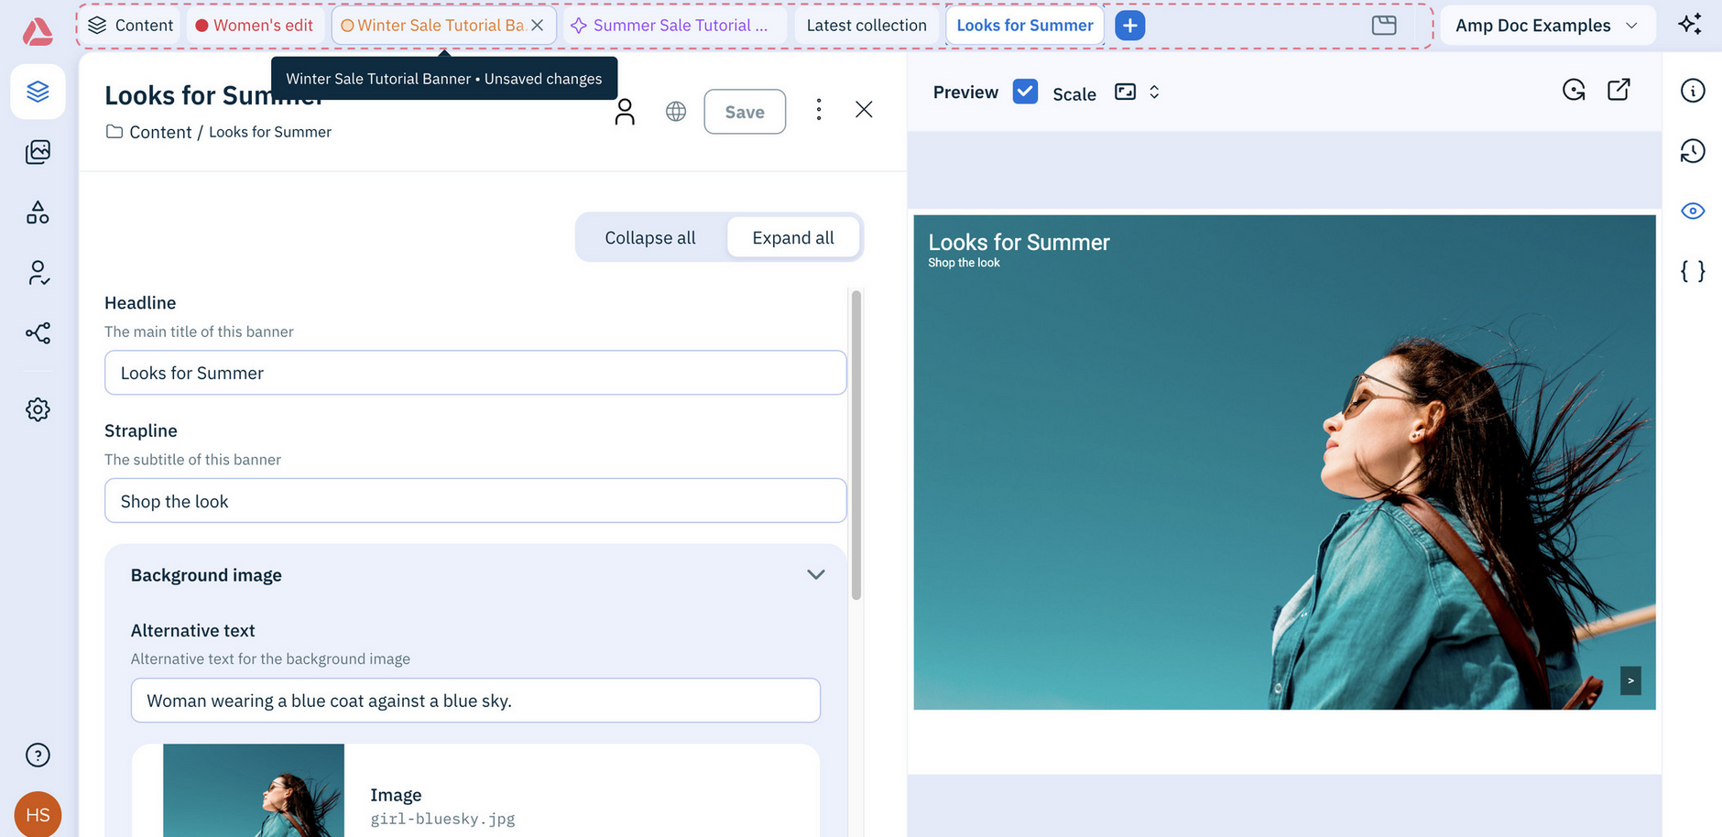Click into the Strapline input field
Image resolution: width=1722 pixels, height=837 pixels.
click(x=475, y=501)
